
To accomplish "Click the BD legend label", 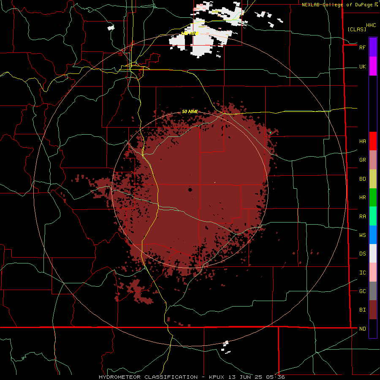I will pos(362,179).
